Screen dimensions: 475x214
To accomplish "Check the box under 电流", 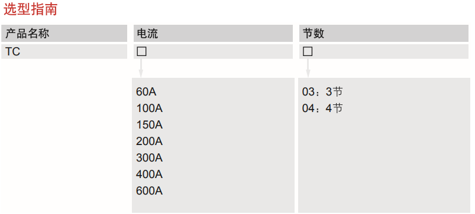I will [141, 51].
